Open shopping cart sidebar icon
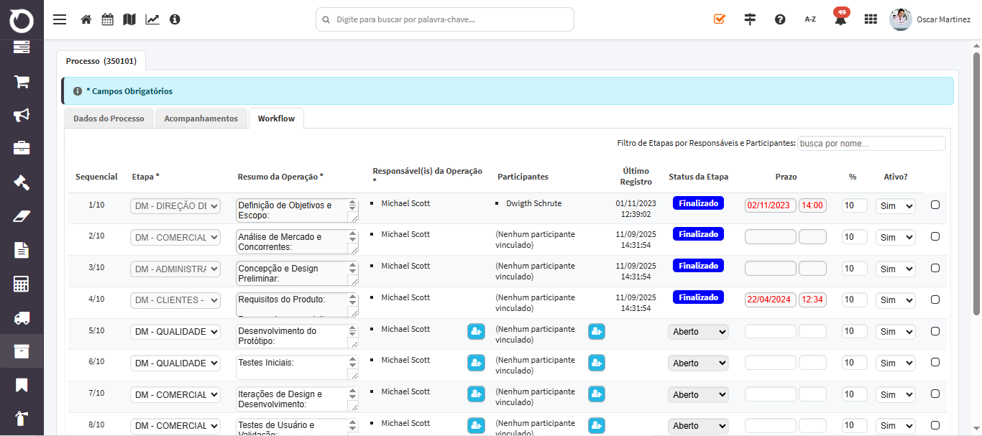The height and width of the screenshot is (436, 982). click(22, 81)
